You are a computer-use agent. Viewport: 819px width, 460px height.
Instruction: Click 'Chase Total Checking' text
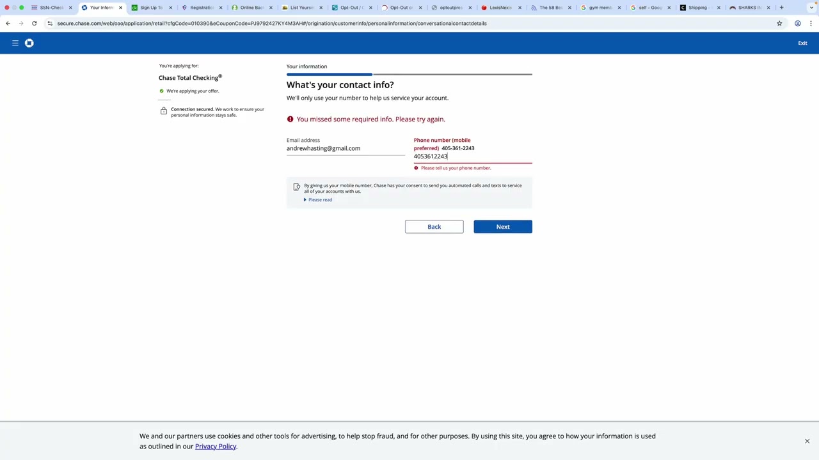click(x=190, y=77)
